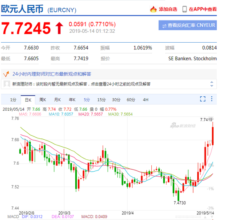
Task: Open the chart's three-dot options menu
Action: [x=211, y=99]
